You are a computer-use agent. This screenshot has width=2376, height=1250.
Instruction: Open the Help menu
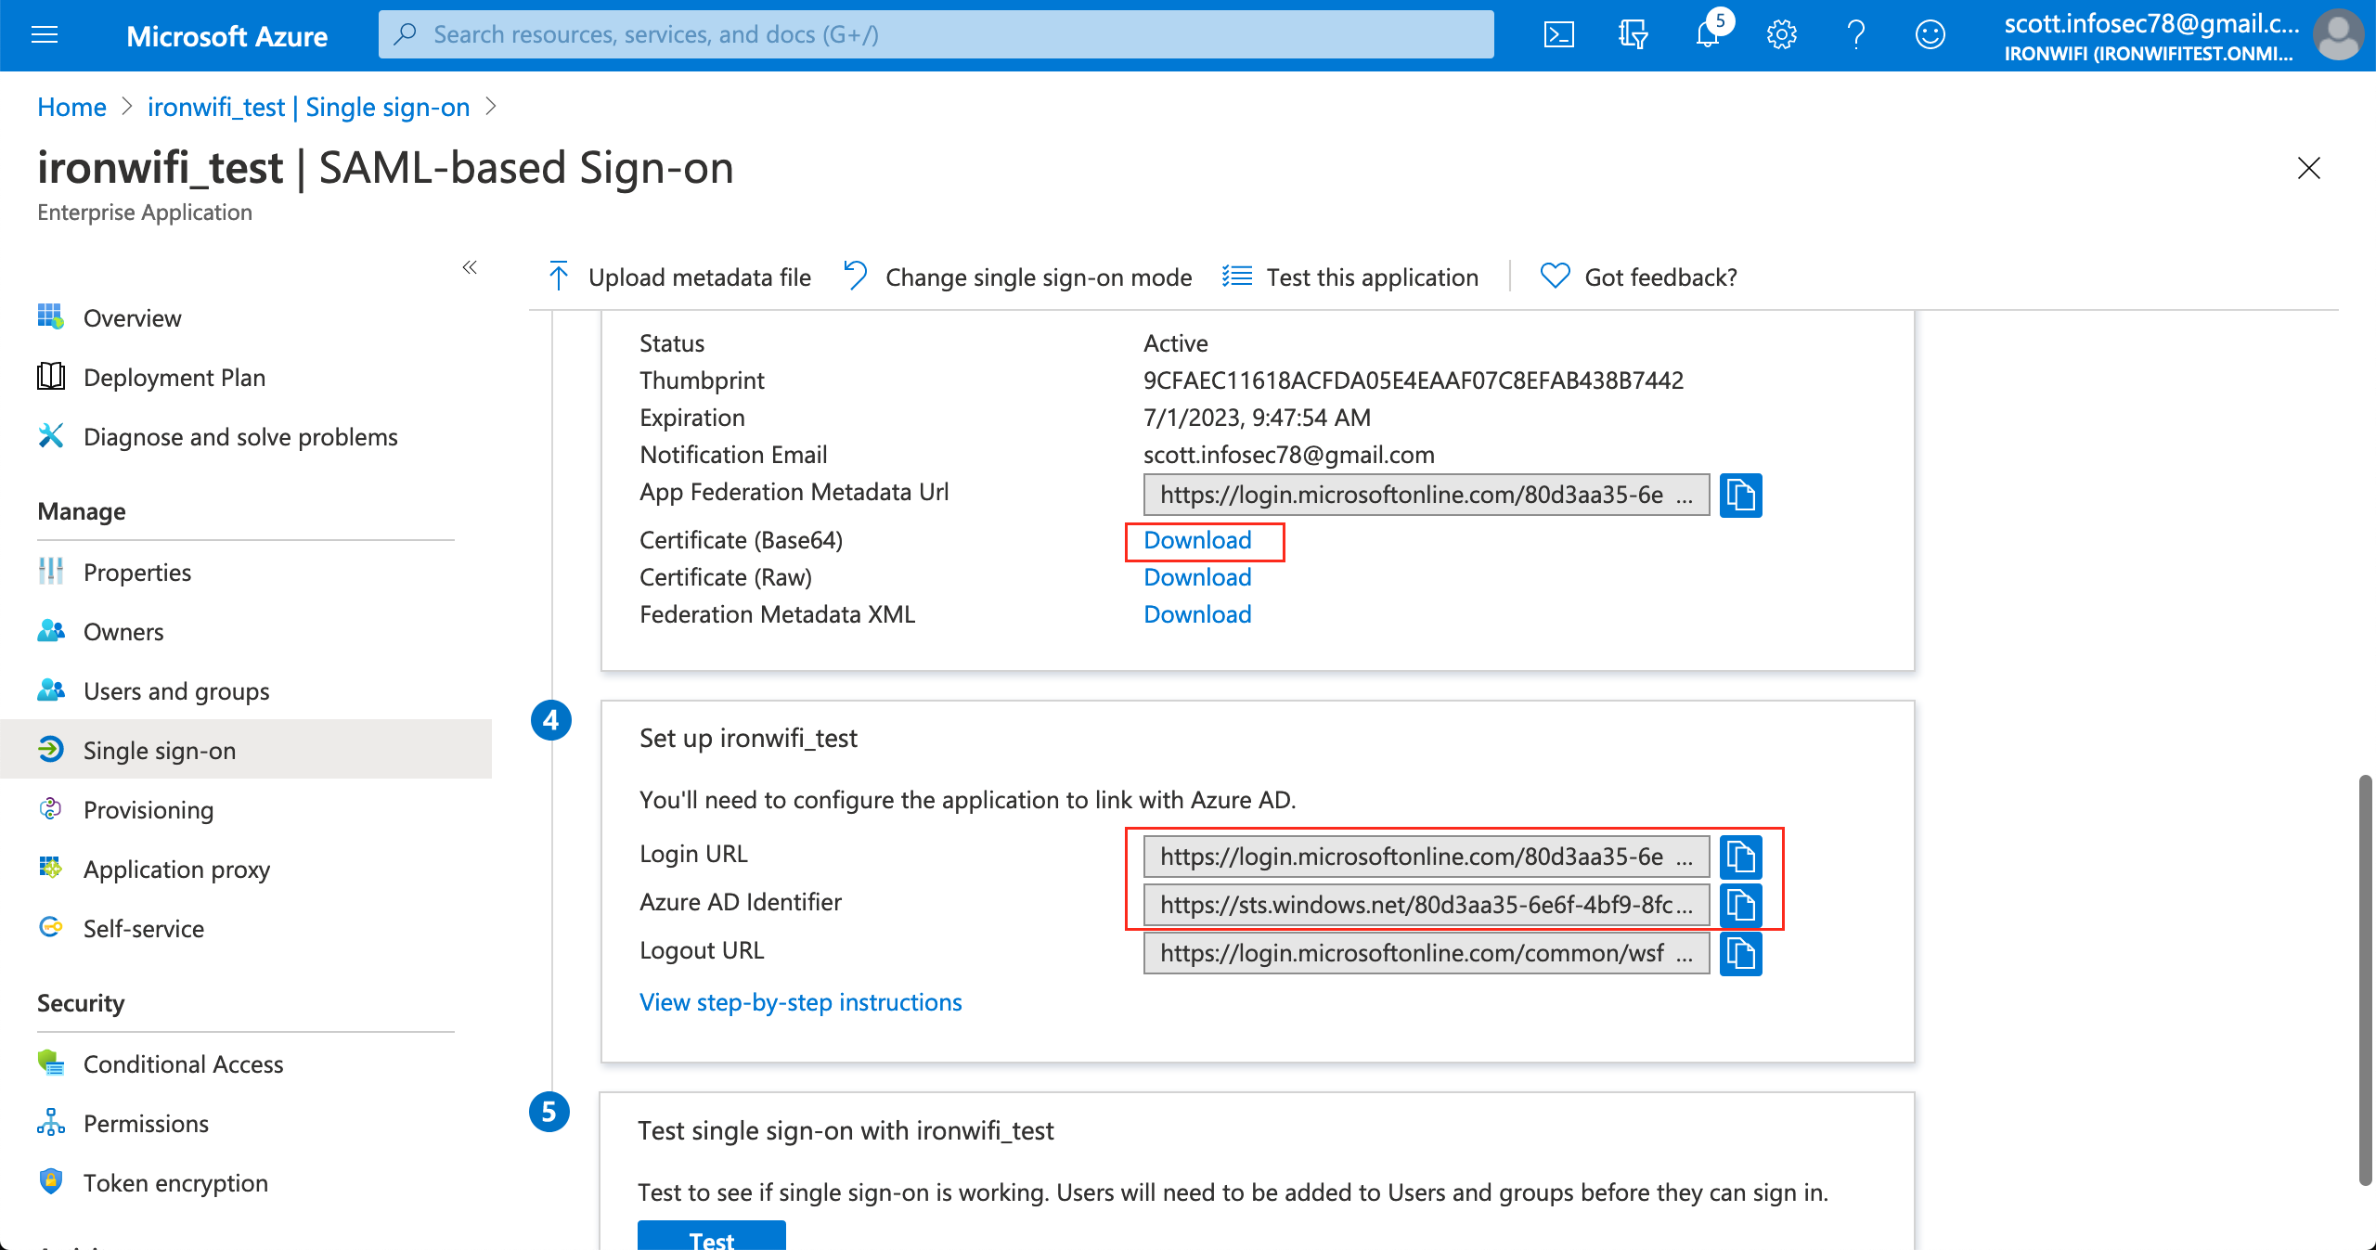coord(1855,34)
